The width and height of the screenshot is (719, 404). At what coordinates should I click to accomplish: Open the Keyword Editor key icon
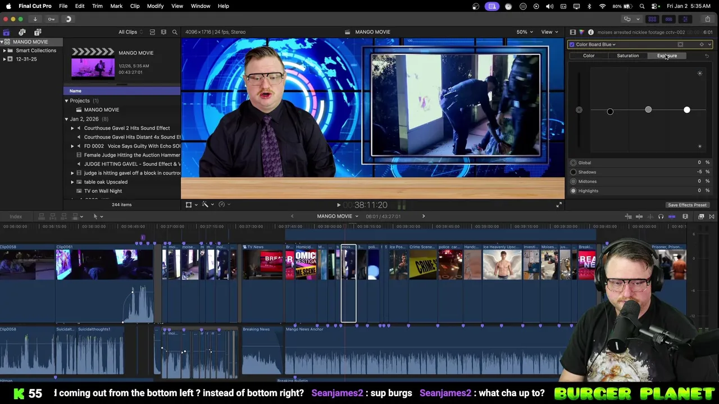[51, 19]
